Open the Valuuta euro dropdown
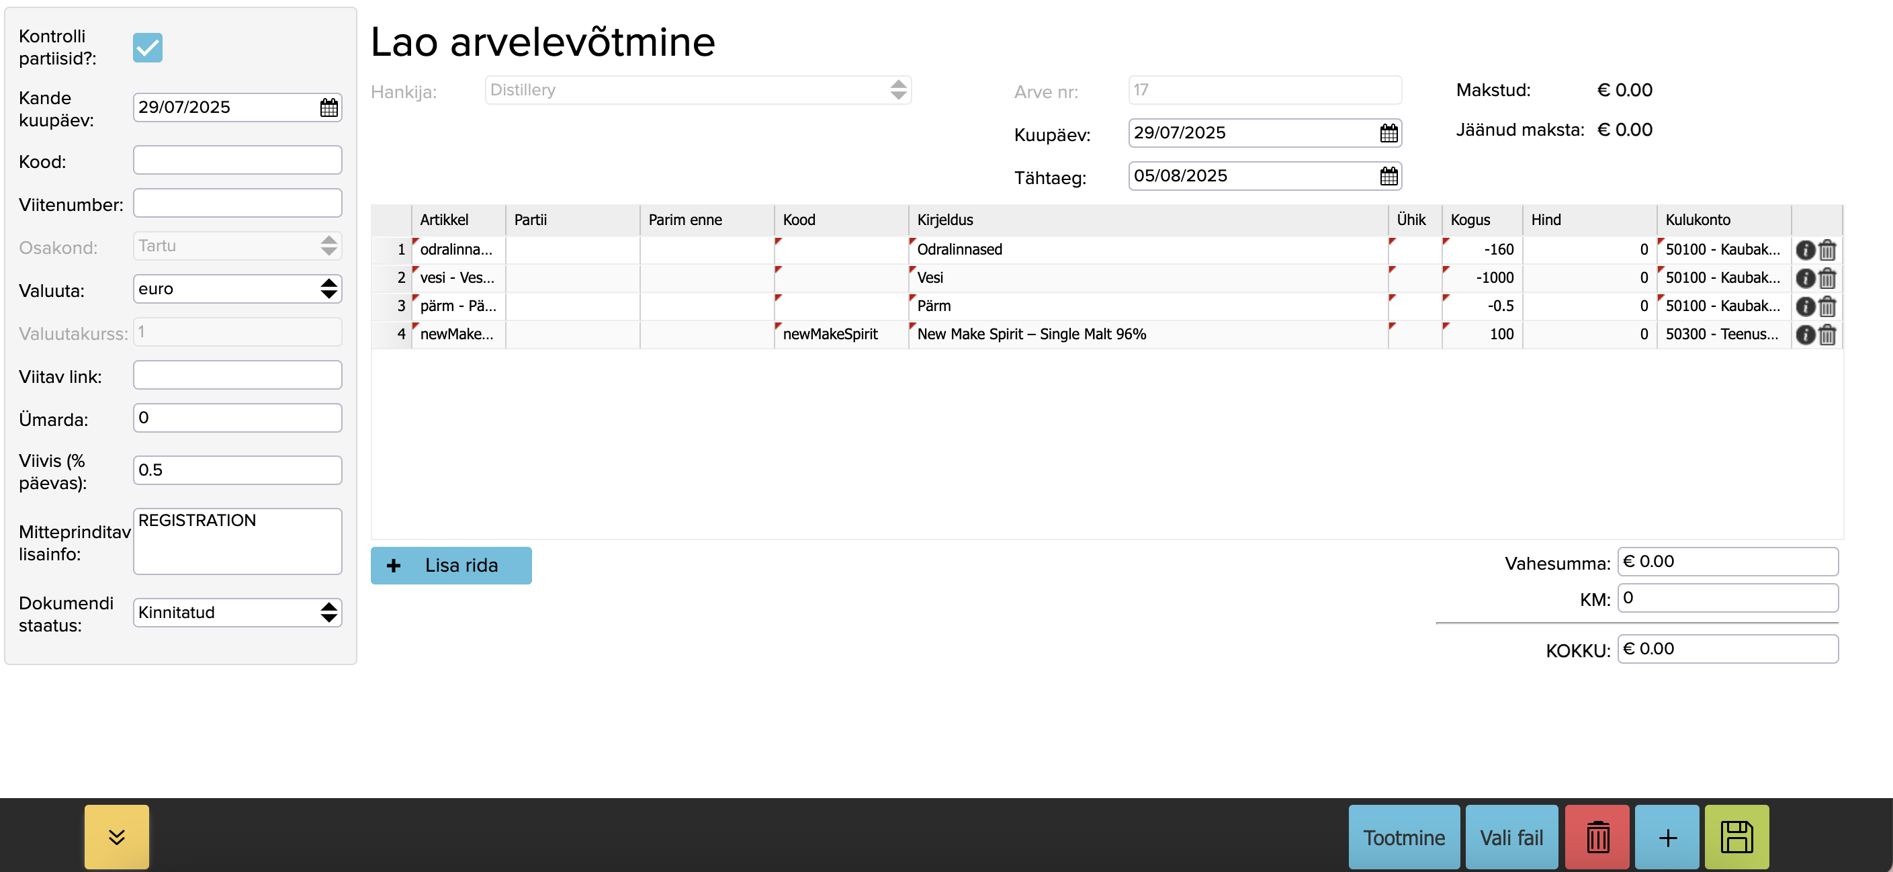1893x872 pixels. [236, 289]
